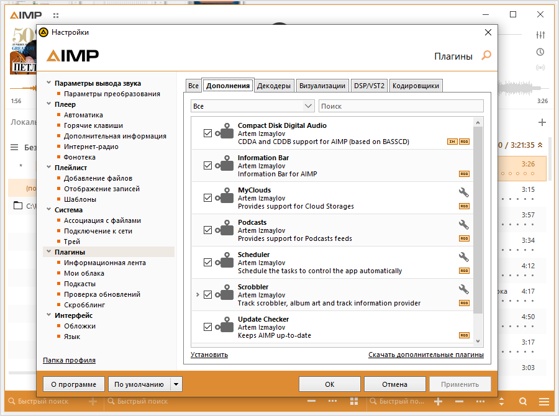
Task: Collapse the 'Плейлист' tree node
Action: 49,167
